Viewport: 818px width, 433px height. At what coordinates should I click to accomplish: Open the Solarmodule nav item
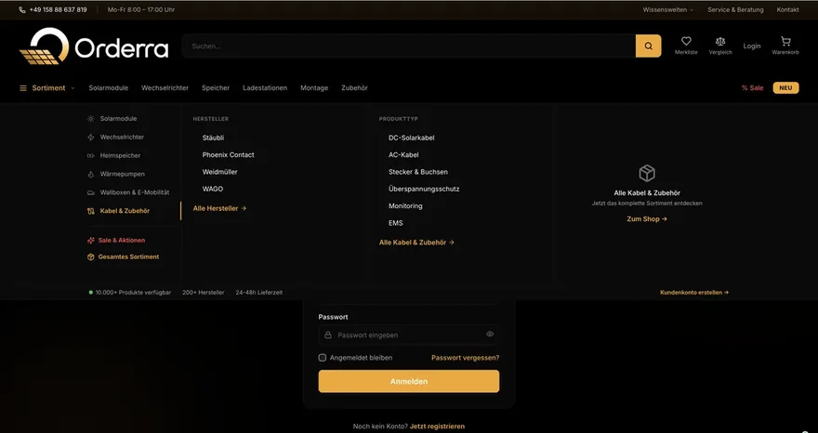(x=109, y=88)
